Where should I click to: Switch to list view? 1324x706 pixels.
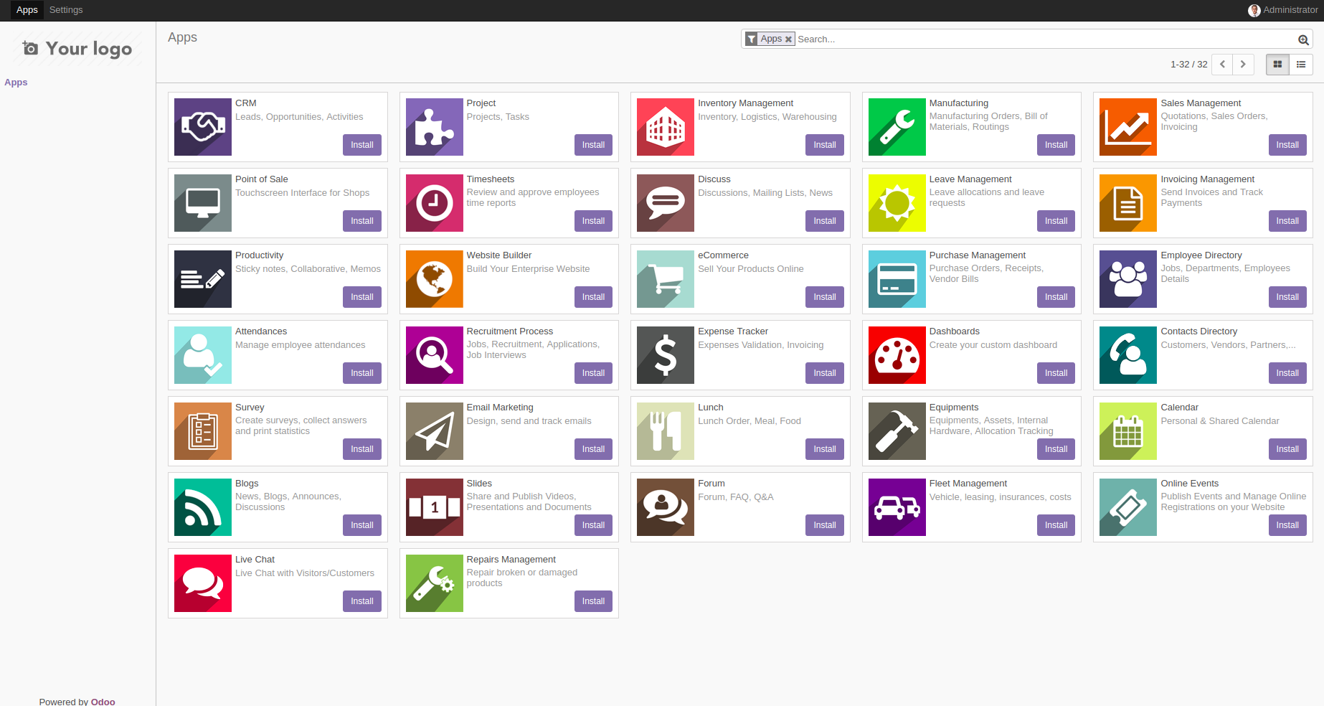click(1301, 65)
